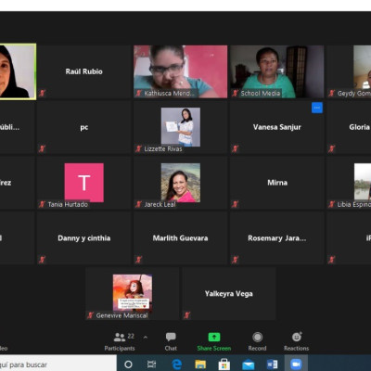Start recording with the Record icon

[x=257, y=337]
